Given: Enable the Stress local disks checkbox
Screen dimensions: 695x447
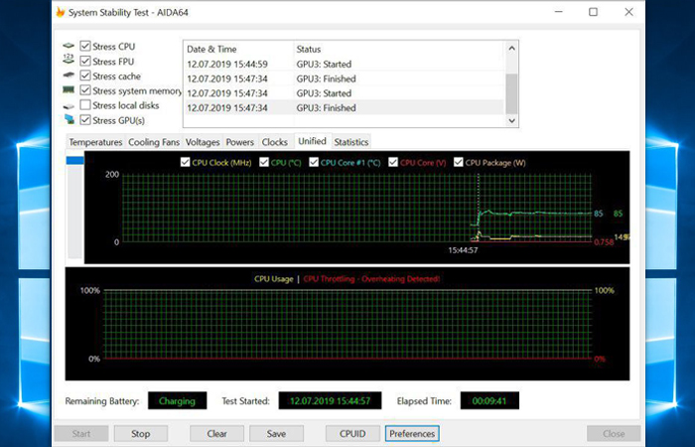Looking at the screenshot, I should 85,105.
